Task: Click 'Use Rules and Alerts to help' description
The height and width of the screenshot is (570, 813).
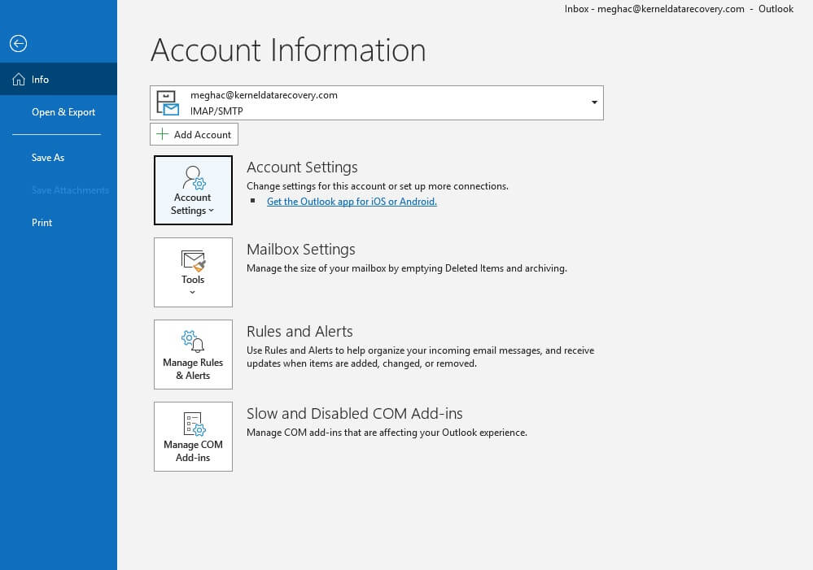Action: pyautogui.click(x=421, y=357)
